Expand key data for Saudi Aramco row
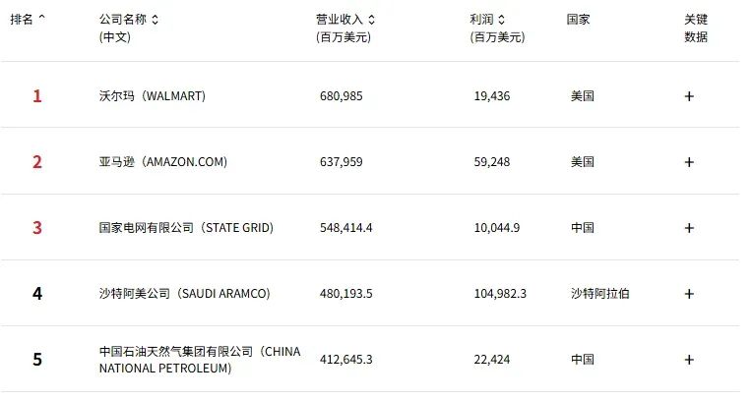 click(689, 294)
